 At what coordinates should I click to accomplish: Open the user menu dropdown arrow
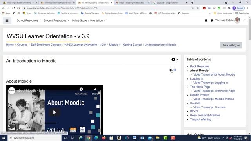pyautogui.click(x=245, y=20)
